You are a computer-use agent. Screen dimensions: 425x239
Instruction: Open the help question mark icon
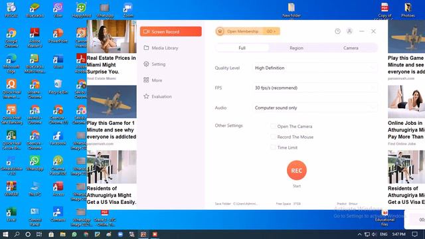[x=337, y=31]
